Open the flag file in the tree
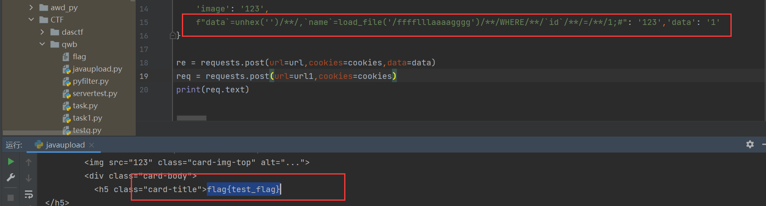 click(79, 56)
